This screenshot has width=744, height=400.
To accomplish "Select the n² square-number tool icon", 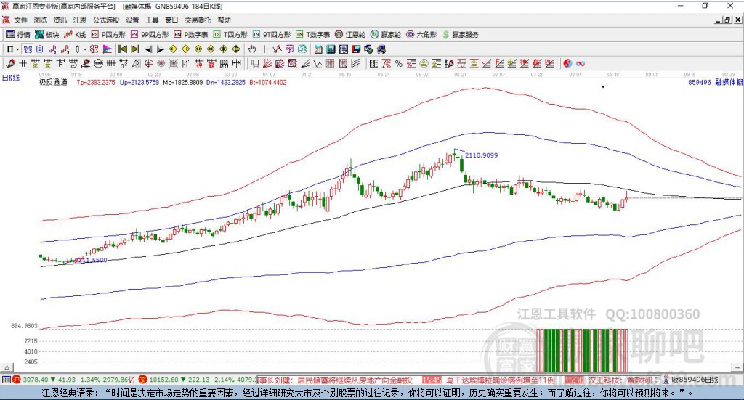I will click(x=124, y=63).
